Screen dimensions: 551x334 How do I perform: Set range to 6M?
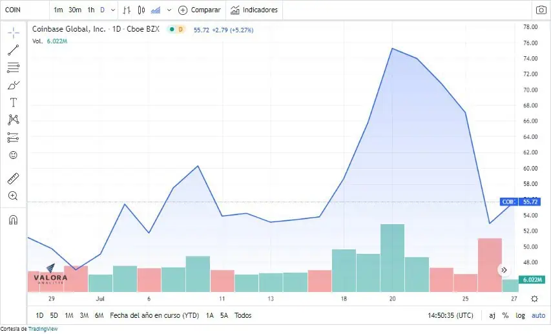(99, 315)
